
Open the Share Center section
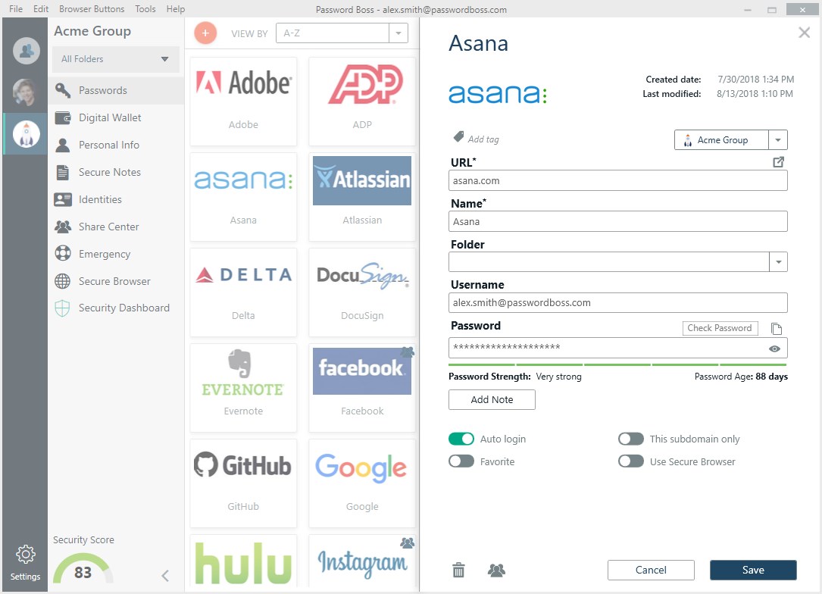tap(116, 227)
